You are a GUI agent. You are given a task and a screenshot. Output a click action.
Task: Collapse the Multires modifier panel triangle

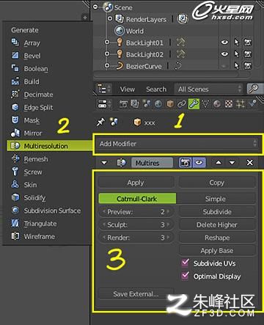(x=104, y=163)
